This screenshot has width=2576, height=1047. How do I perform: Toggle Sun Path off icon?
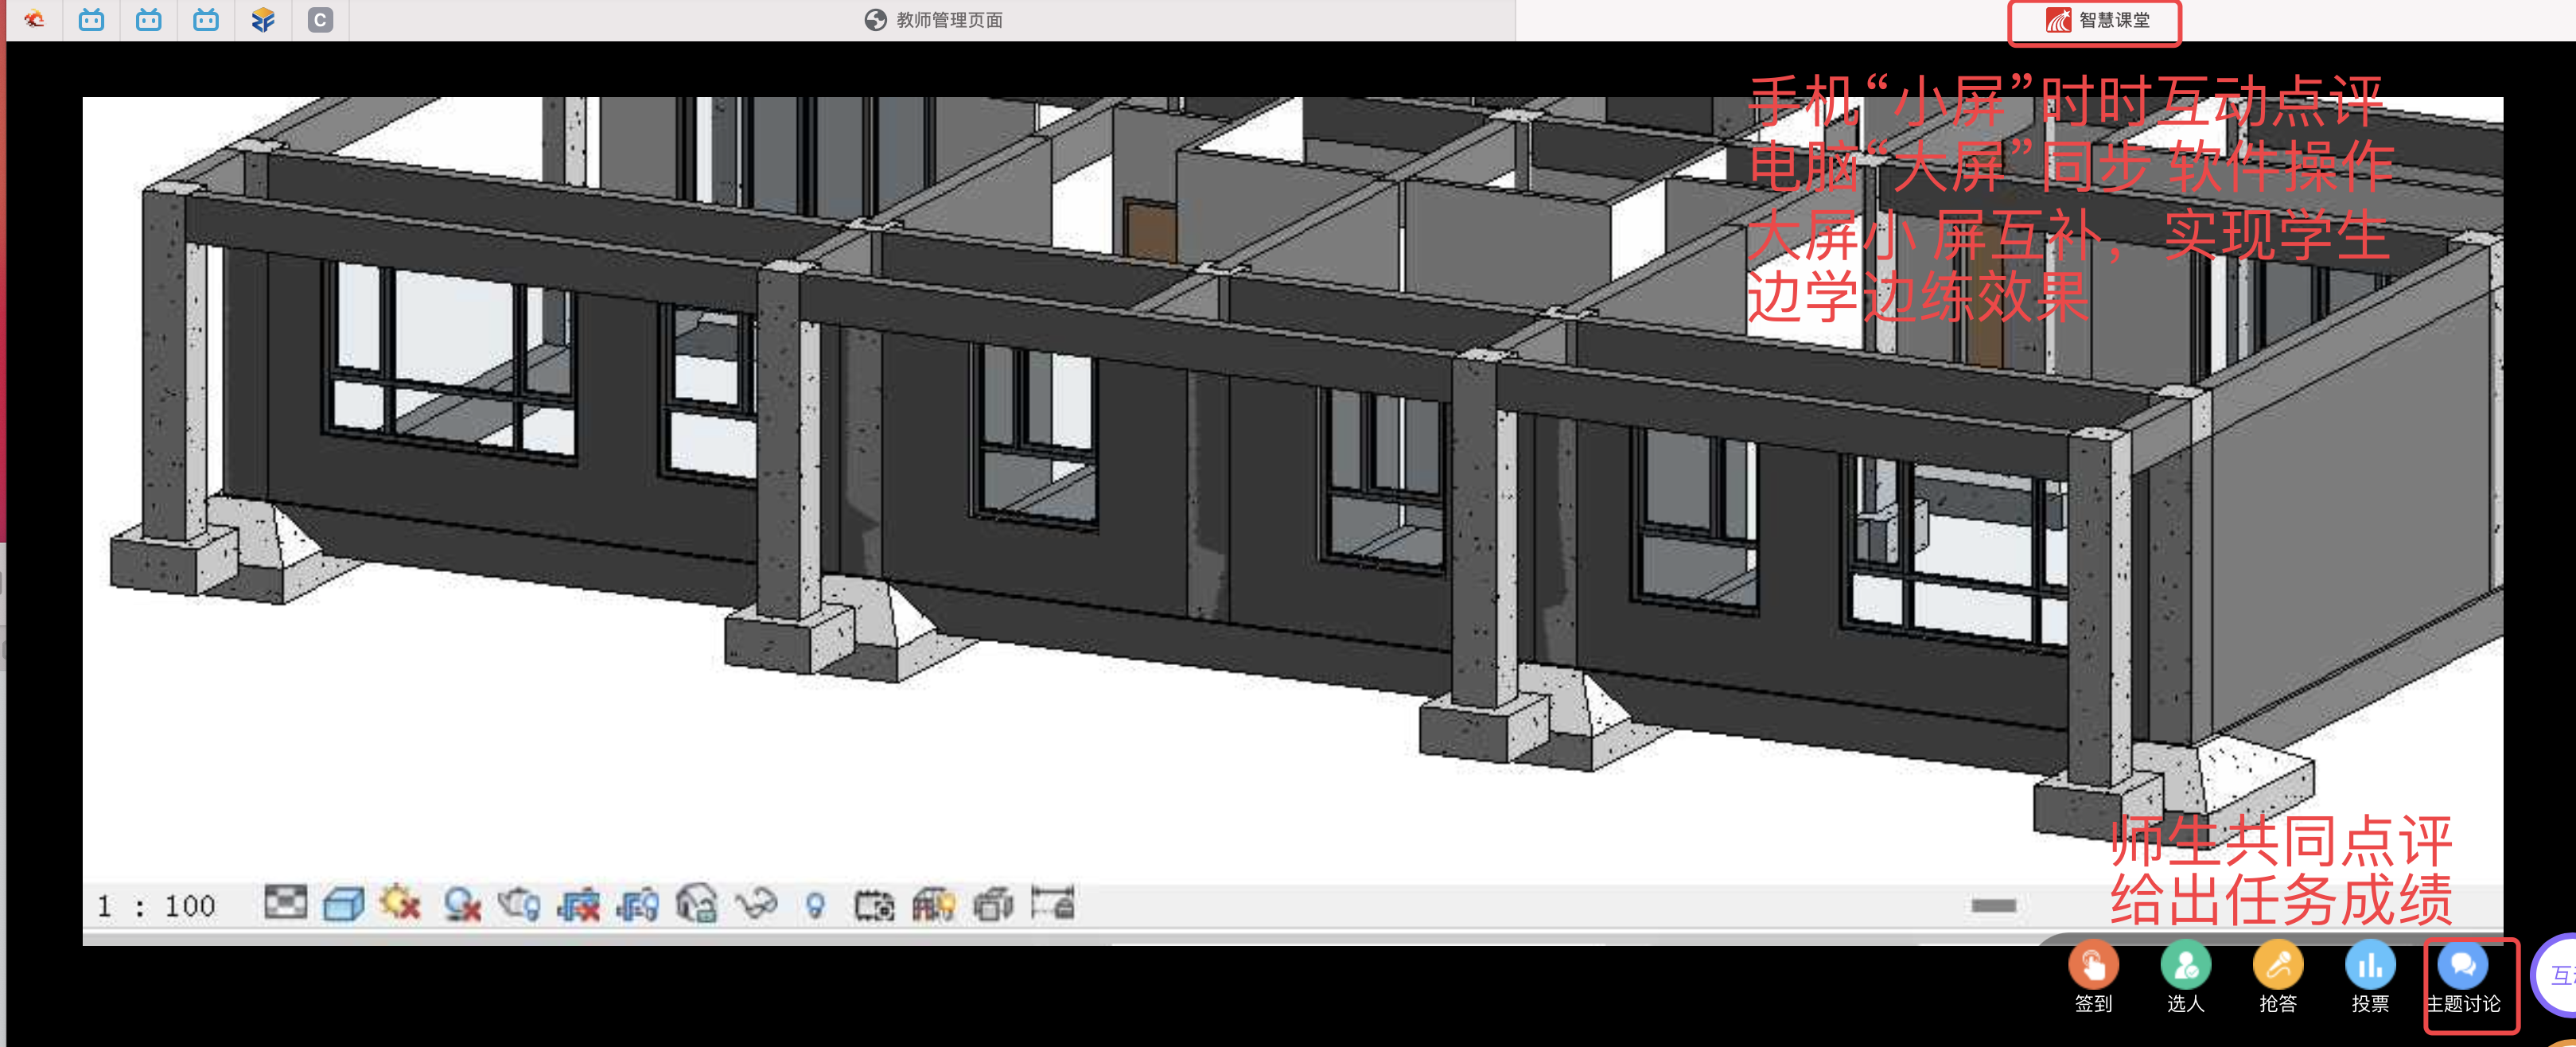click(x=401, y=904)
